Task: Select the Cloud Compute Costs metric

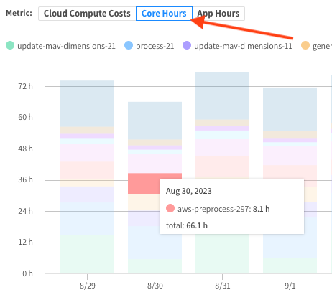Action: coord(87,14)
